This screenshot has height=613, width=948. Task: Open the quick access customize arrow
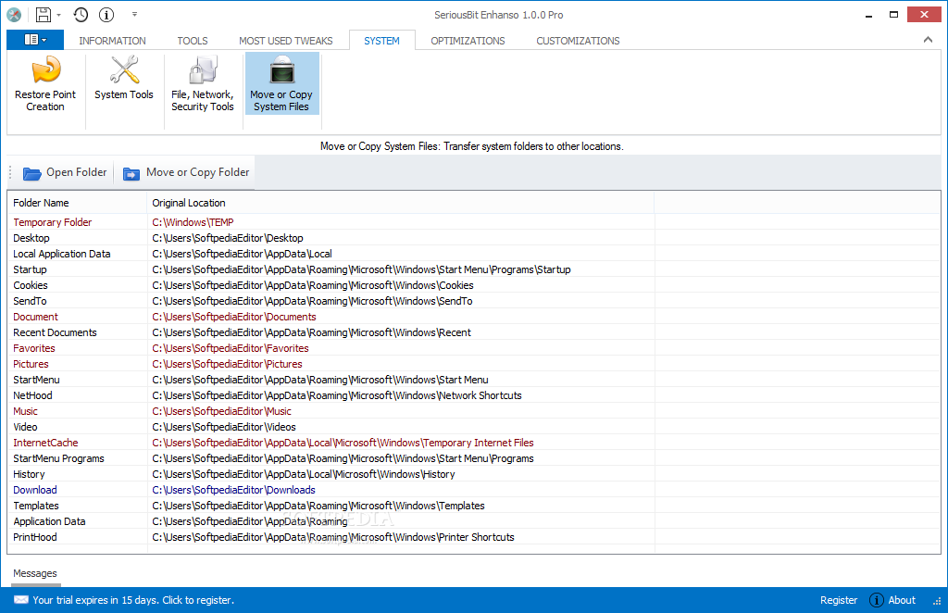click(x=134, y=14)
